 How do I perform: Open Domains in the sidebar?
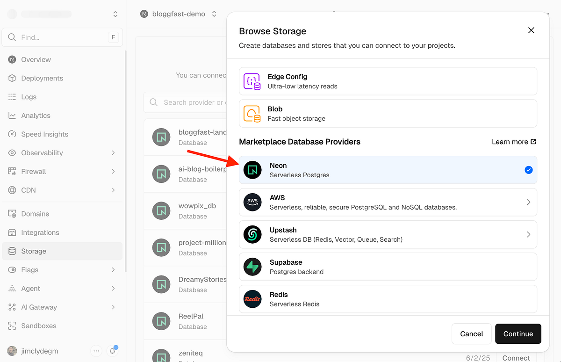[62, 214]
